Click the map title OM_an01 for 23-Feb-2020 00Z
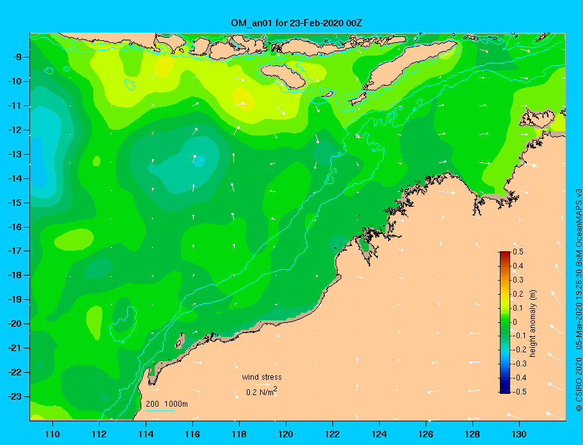Screen dimensions: 583x445 click(x=297, y=23)
